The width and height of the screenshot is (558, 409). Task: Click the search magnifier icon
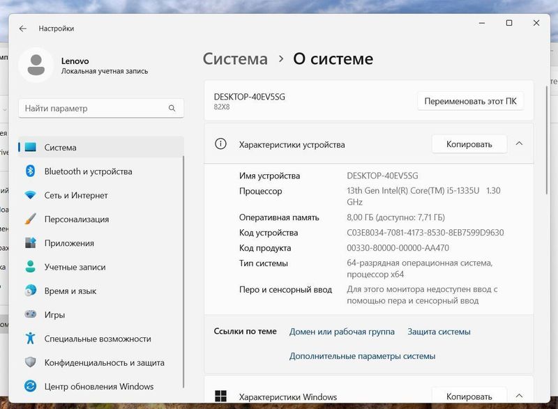click(x=172, y=108)
